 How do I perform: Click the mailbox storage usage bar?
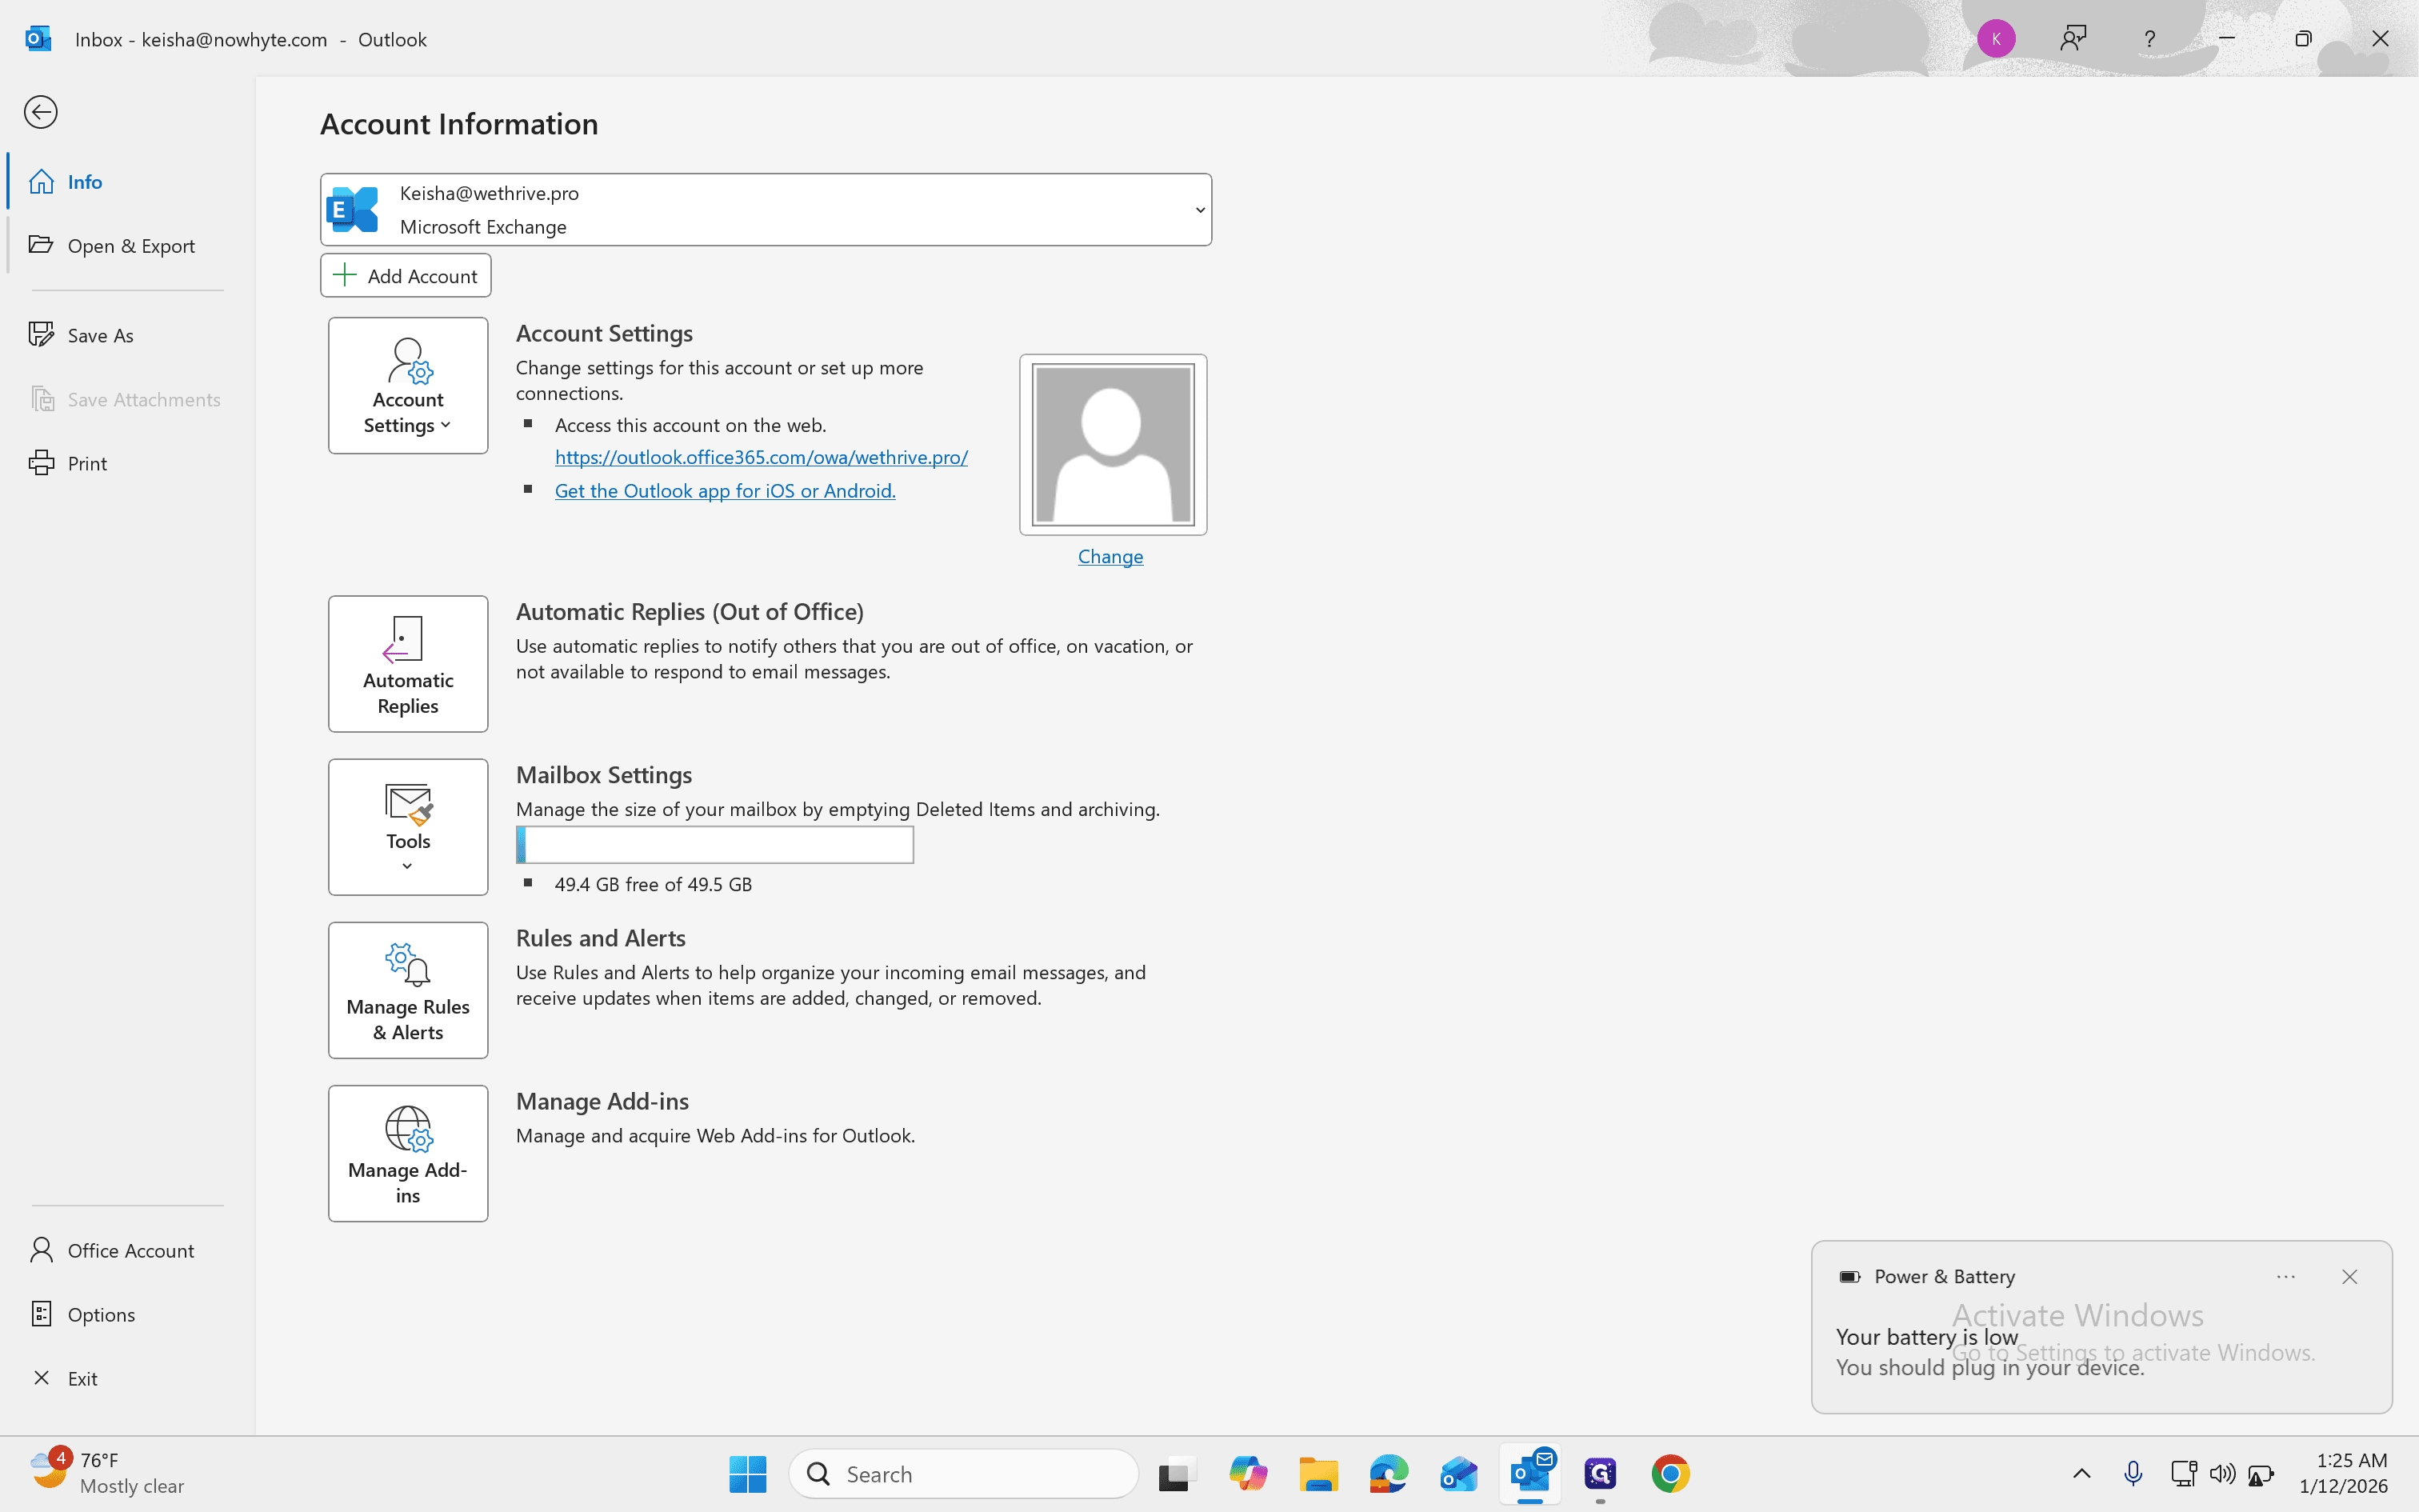[714, 845]
